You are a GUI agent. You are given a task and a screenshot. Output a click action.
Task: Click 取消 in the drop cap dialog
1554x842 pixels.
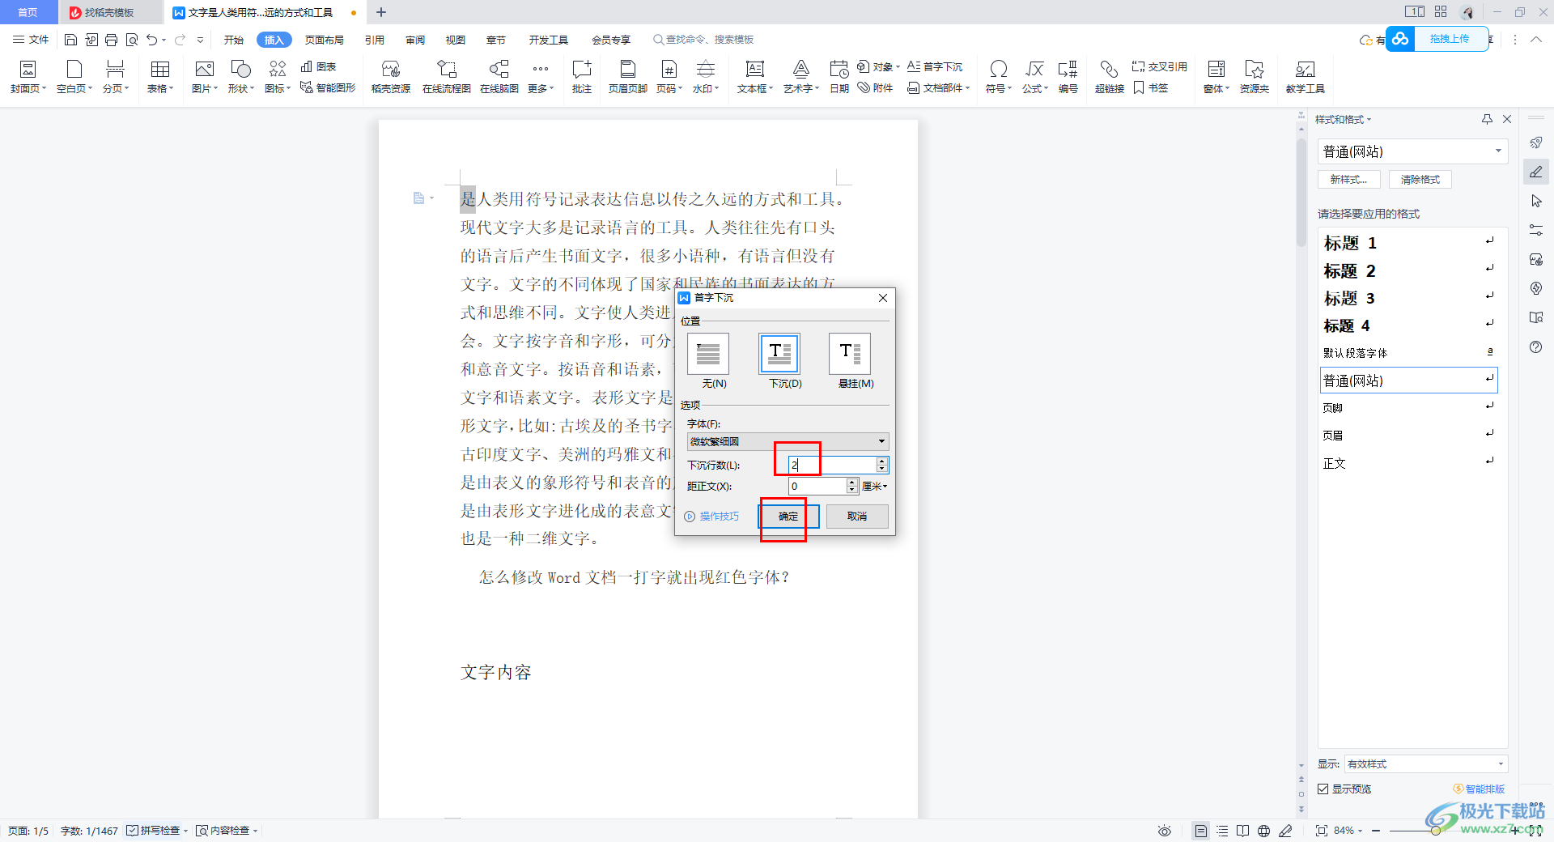point(856,516)
